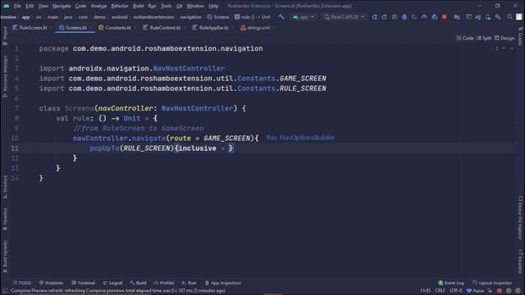The image size is (525, 295).
Task: Select the Code editor view mode
Action: click(465, 39)
